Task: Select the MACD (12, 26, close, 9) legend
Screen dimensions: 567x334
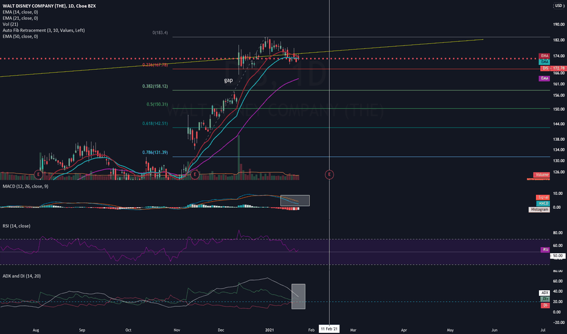Action: tap(26, 186)
